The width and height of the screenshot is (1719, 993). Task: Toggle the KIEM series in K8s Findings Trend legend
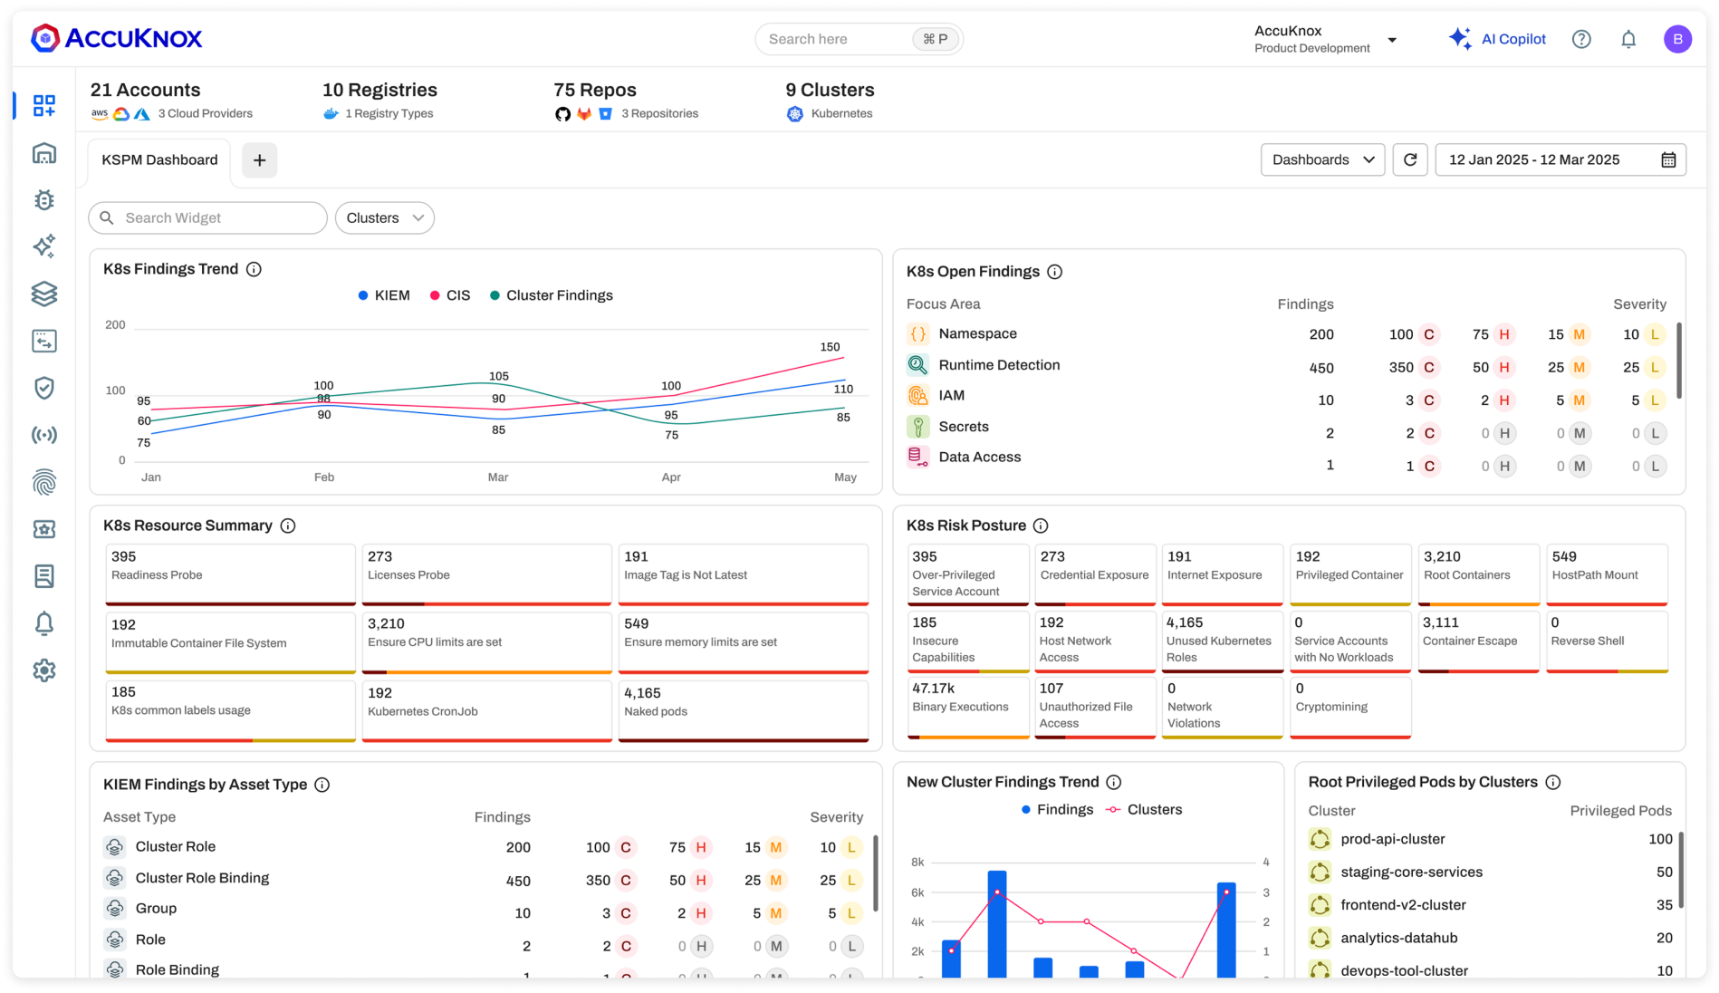[x=384, y=294]
